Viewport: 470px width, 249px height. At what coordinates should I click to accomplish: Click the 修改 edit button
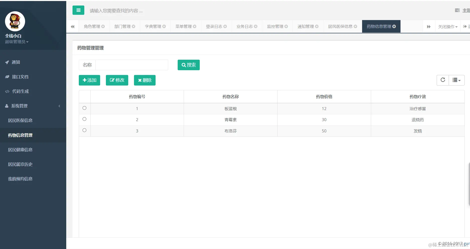(117, 80)
